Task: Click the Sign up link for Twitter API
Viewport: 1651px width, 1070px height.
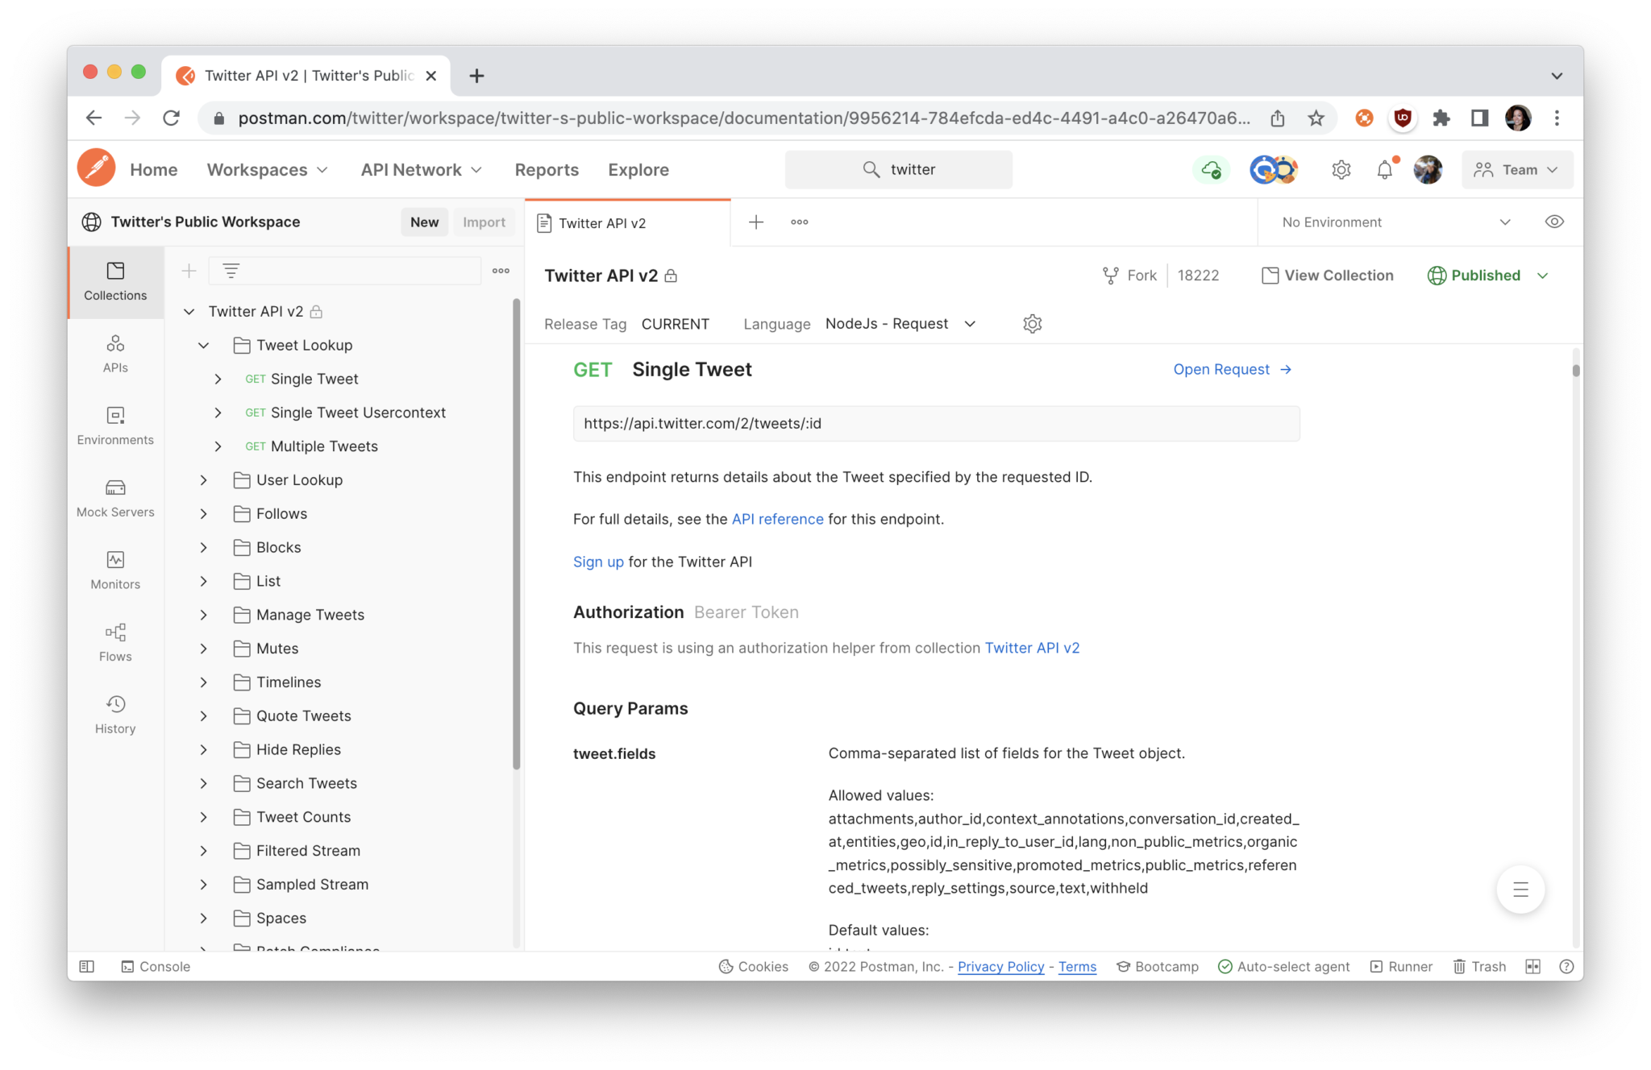Action: [598, 560]
